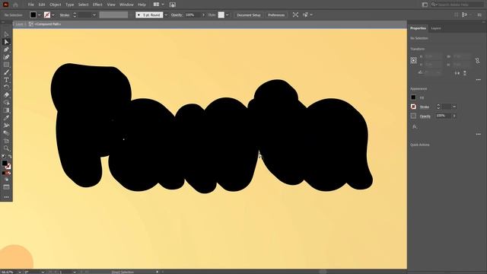This screenshot has height=274, width=487.
Task: Switch to Color mode under swatches
Action: click(3, 173)
